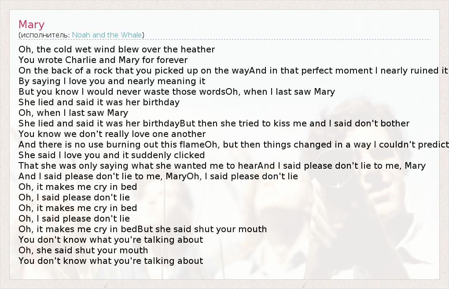The width and height of the screenshot is (449, 289).
Task: Click the short line ending with "her birthday"
Action: coord(99,102)
